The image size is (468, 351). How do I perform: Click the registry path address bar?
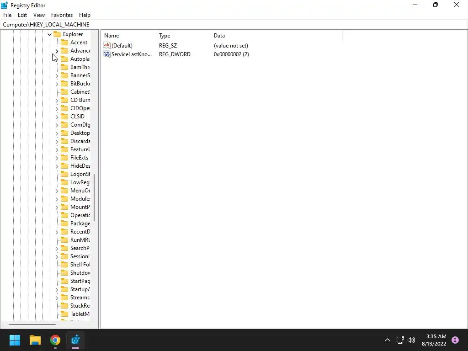tap(234, 25)
